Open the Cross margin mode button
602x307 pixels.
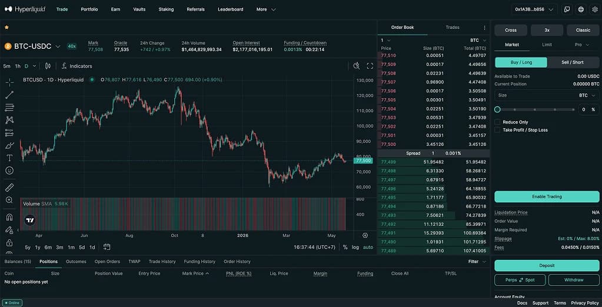pos(511,30)
